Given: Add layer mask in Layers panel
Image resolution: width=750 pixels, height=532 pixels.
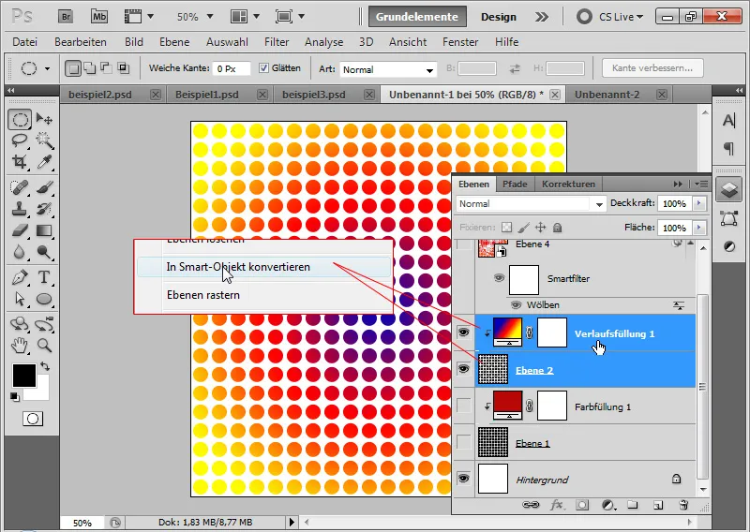Looking at the screenshot, I should (x=582, y=505).
